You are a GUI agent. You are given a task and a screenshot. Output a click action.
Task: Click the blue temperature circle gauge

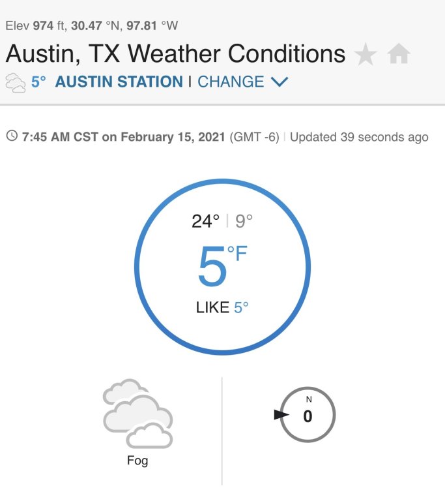(223, 267)
